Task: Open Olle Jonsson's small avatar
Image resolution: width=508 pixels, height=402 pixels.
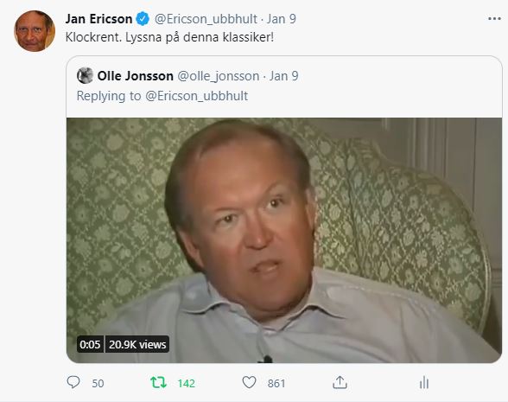Action: coord(86,75)
